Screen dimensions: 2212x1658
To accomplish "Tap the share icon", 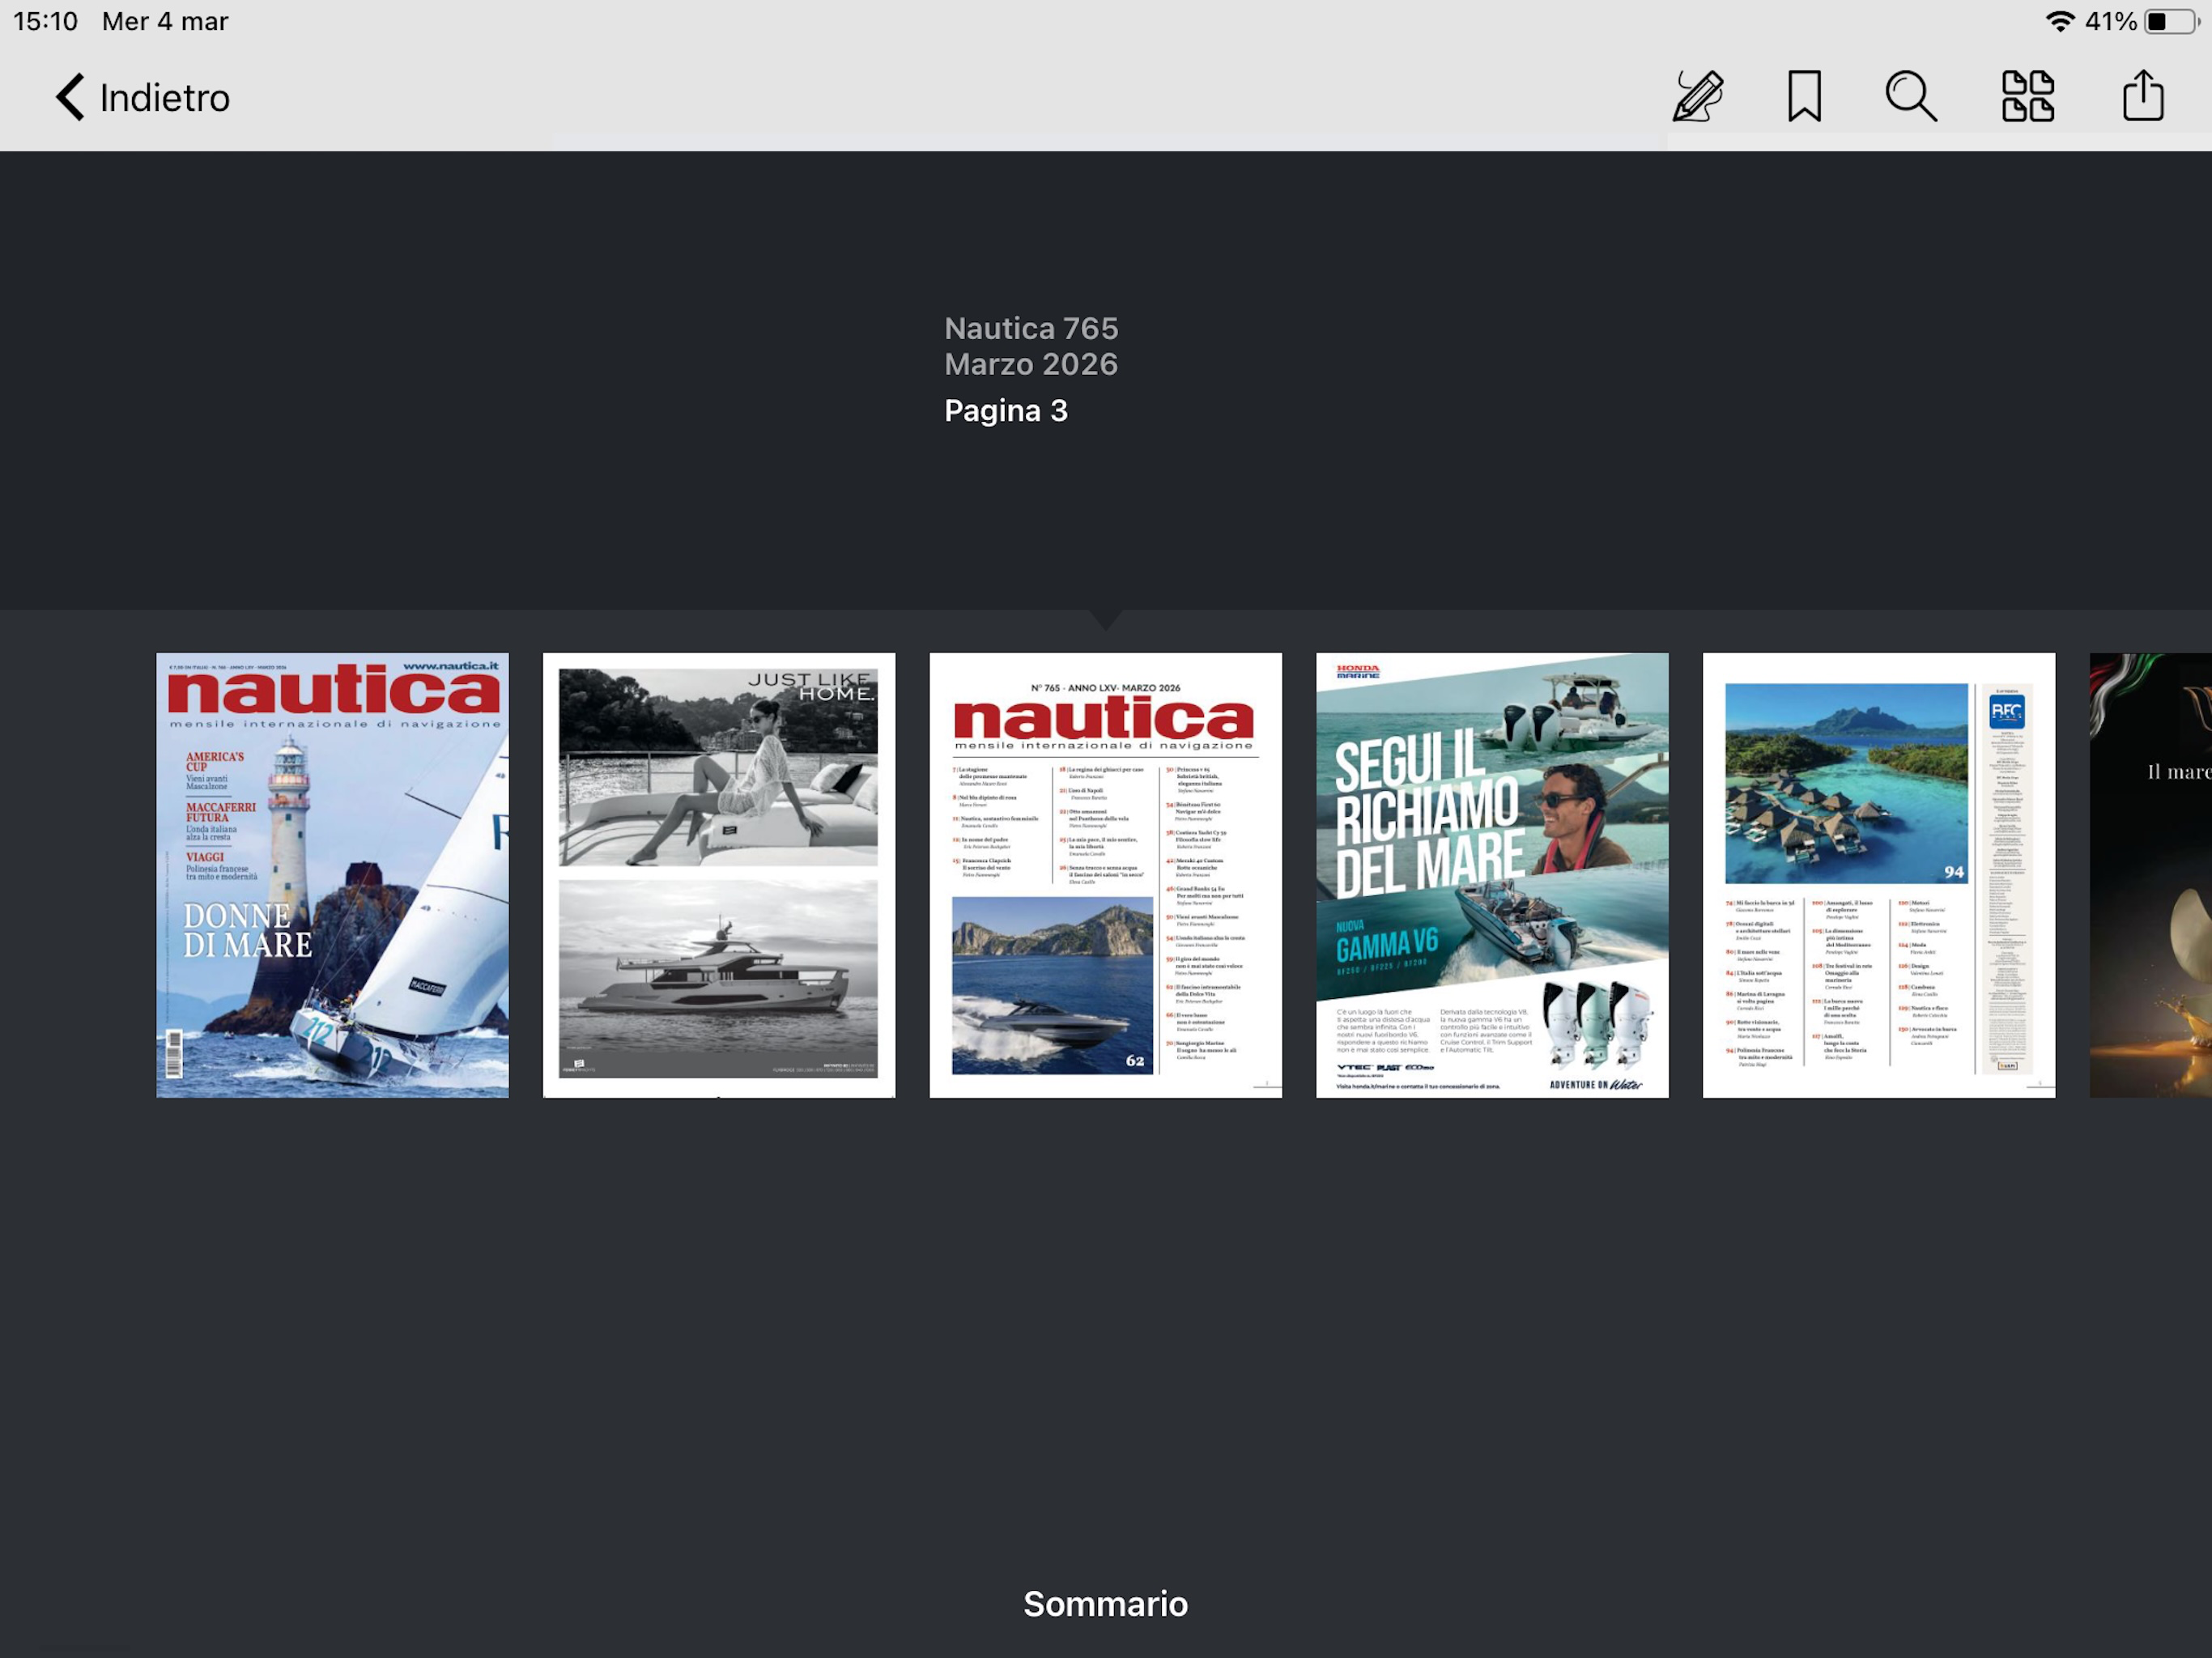I will (2142, 96).
